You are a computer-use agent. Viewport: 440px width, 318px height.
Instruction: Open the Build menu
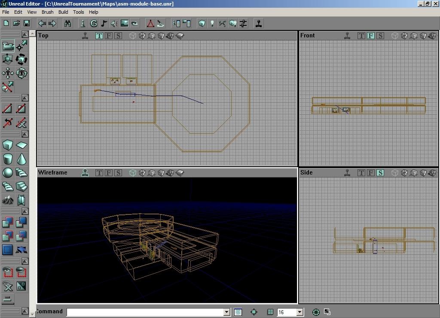(63, 12)
